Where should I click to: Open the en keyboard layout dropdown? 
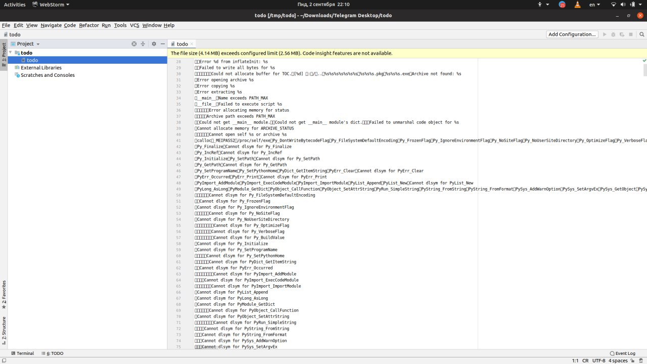coord(594,5)
